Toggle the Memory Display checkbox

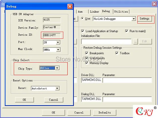[x=87, y=63]
